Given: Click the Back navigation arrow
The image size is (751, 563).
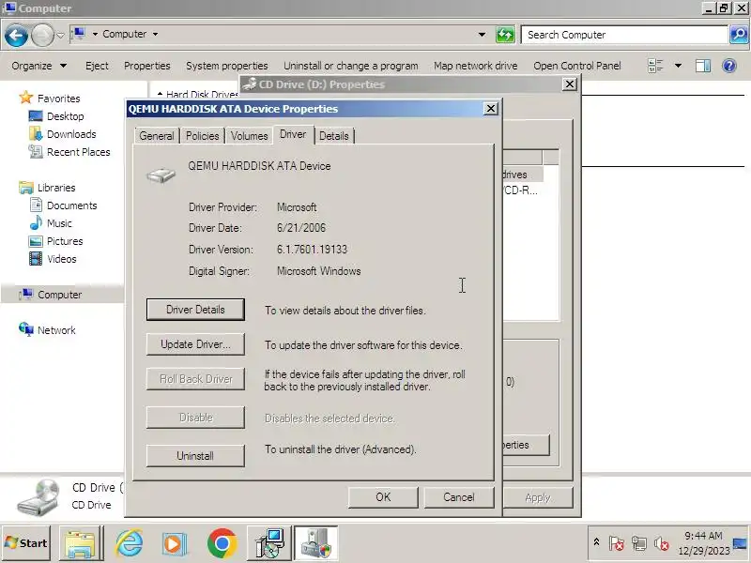Looking at the screenshot, I should click(x=16, y=36).
